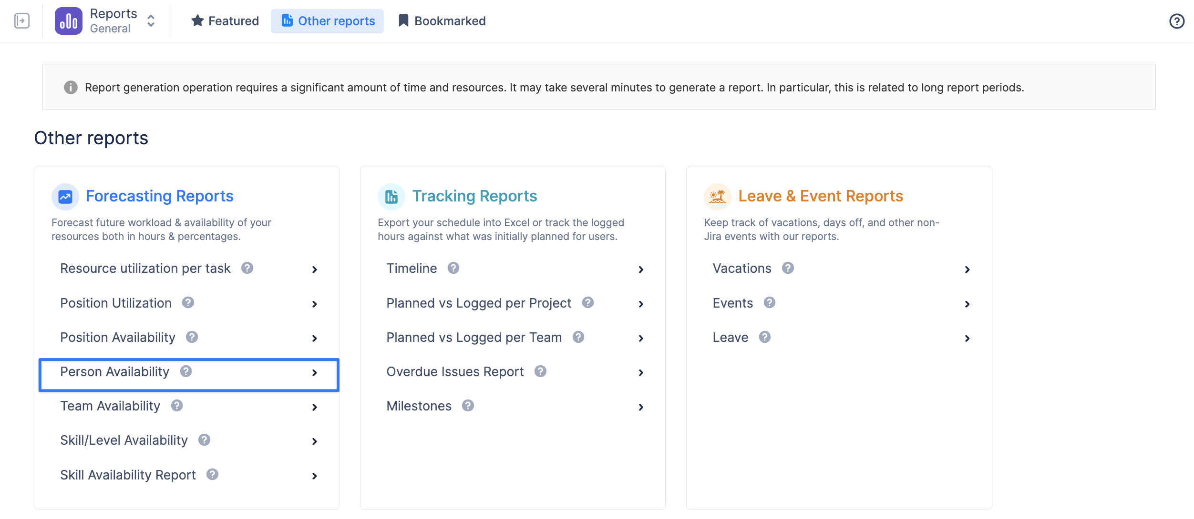Screen dimensions: 1194x519
Task: Click the sidebar expand icon
Action: pyautogui.click(x=22, y=21)
